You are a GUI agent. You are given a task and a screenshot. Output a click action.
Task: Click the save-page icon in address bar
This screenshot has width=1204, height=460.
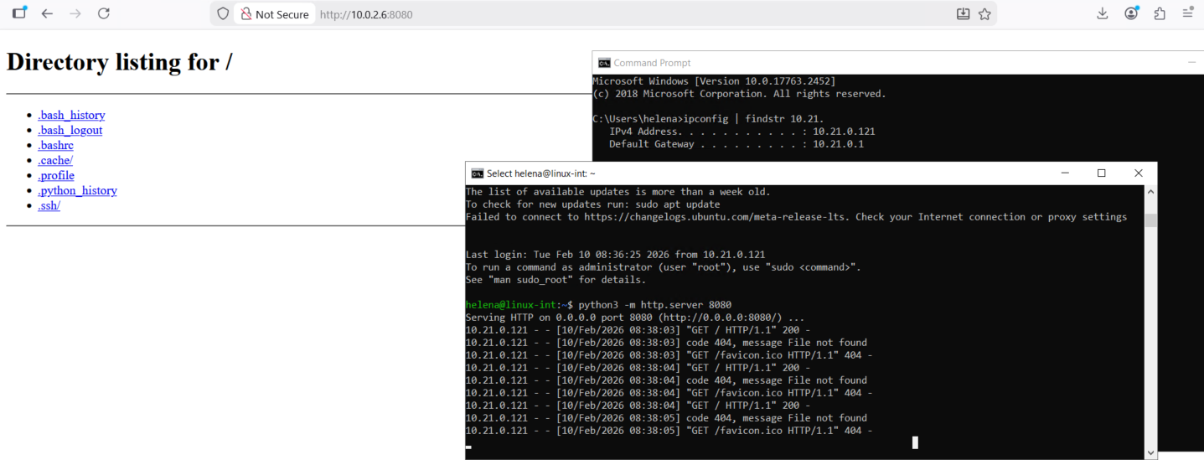click(x=963, y=14)
